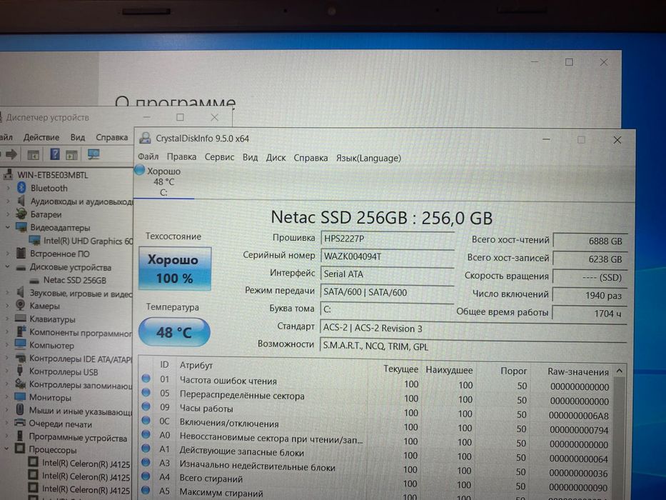The height and width of the screenshot is (500, 666).
Task: Open the Справка menu in CrystalDiskInfo
Action: (311, 158)
